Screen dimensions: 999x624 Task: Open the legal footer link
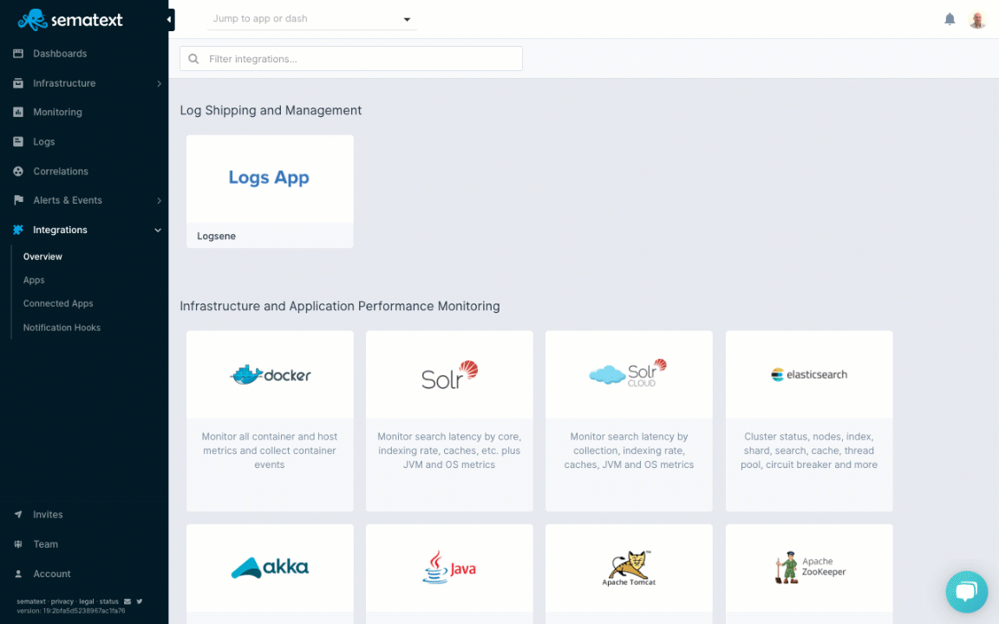point(87,601)
